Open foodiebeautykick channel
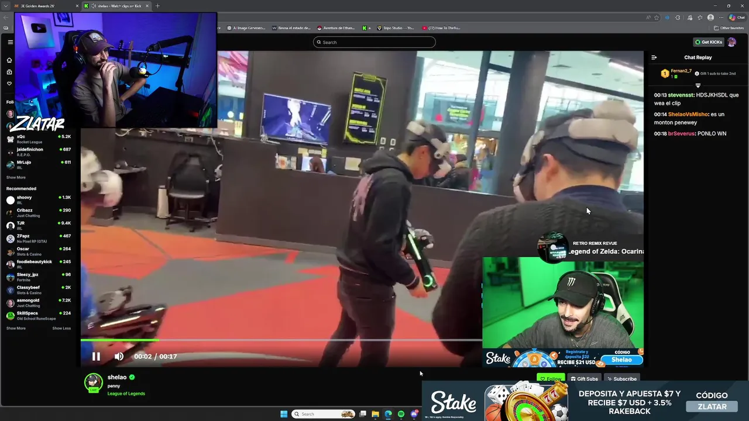This screenshot has width=749, height=421. 39,264
